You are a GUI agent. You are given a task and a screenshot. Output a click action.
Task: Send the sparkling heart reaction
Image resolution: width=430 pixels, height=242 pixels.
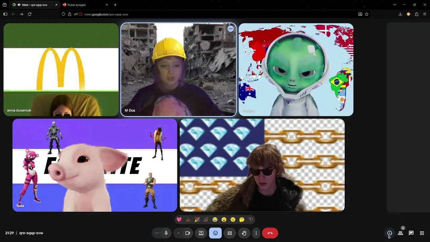179,219
